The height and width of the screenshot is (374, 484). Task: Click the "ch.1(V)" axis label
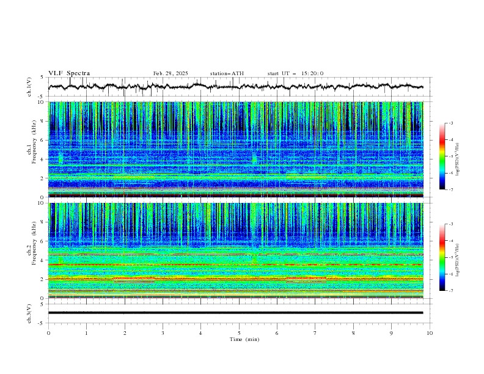point(29,87)
